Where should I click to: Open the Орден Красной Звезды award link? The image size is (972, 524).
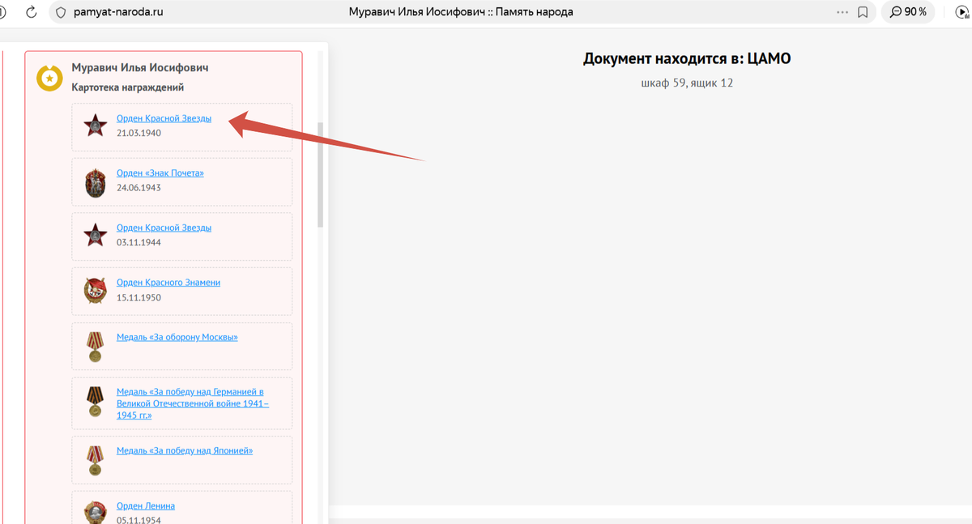[164, 117]
